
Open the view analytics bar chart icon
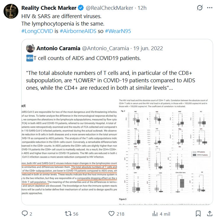coord(155,214)
